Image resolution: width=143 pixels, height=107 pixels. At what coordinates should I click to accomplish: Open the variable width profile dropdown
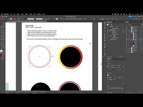(x=31, y=19)
